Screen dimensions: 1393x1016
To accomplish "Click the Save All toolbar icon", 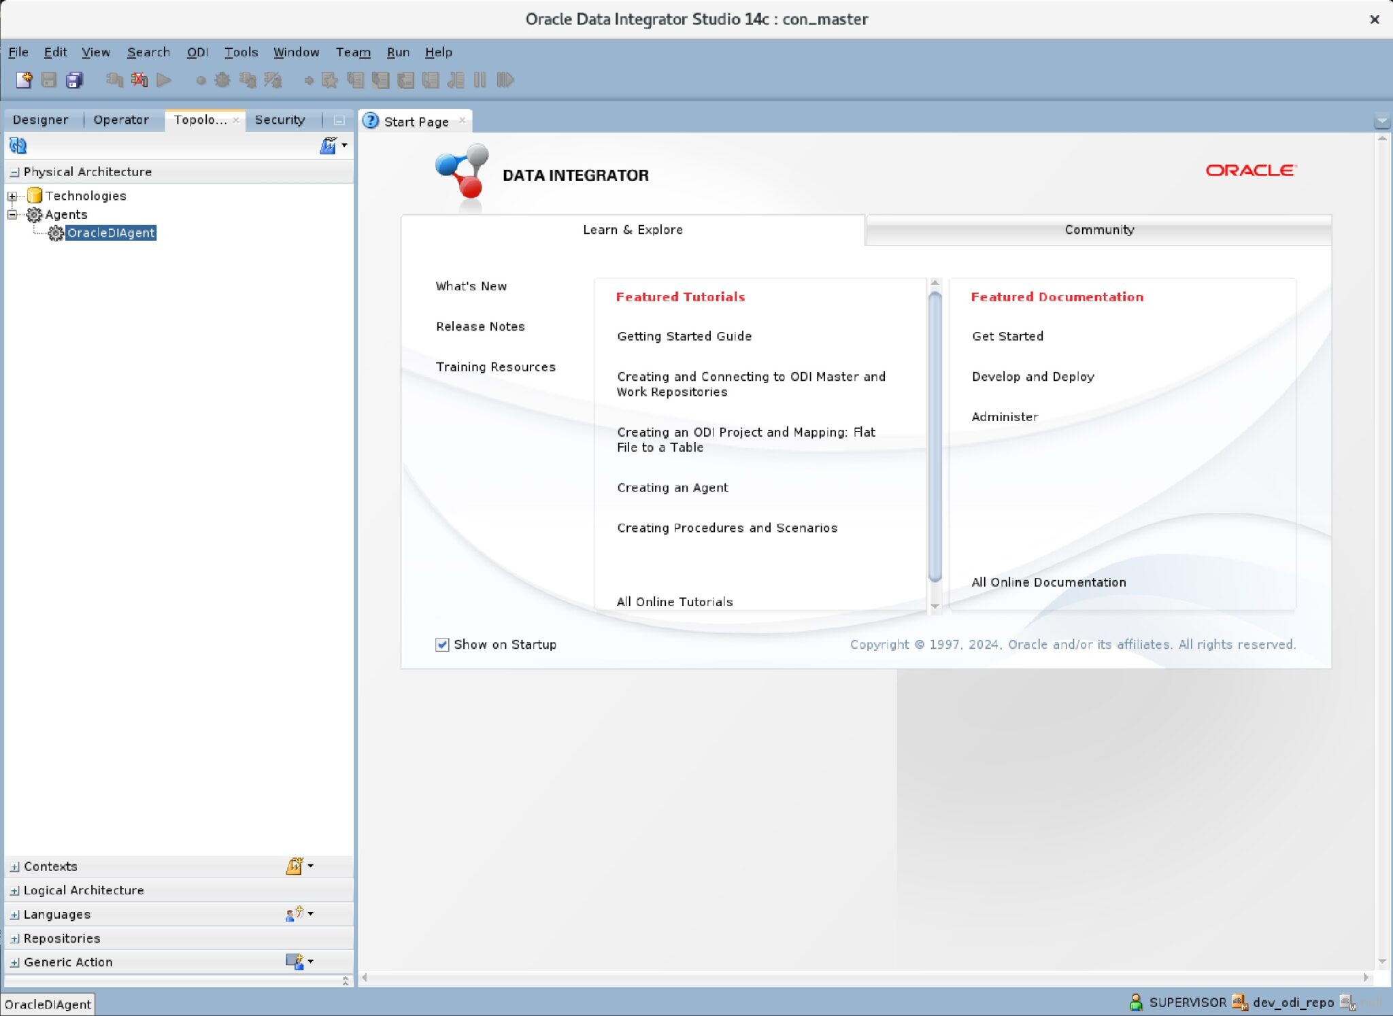I will [x=74, y=80].
